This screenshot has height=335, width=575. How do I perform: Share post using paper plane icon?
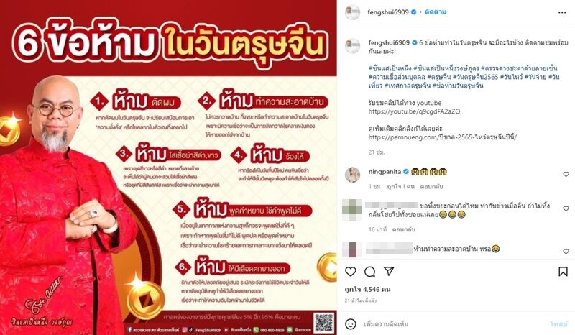point(389,271)
